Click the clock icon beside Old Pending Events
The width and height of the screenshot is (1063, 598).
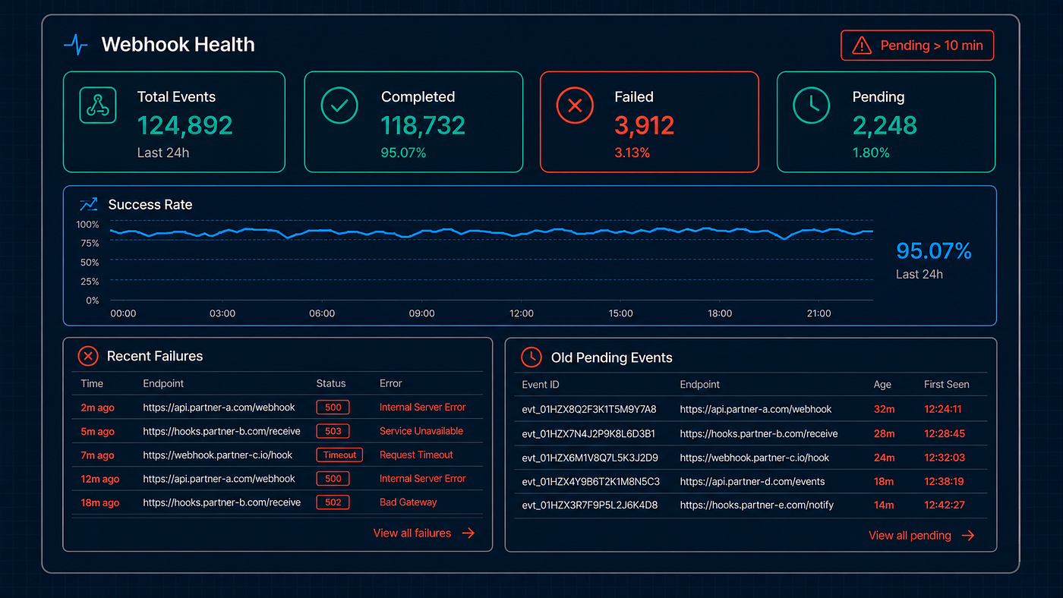[531, 357]
